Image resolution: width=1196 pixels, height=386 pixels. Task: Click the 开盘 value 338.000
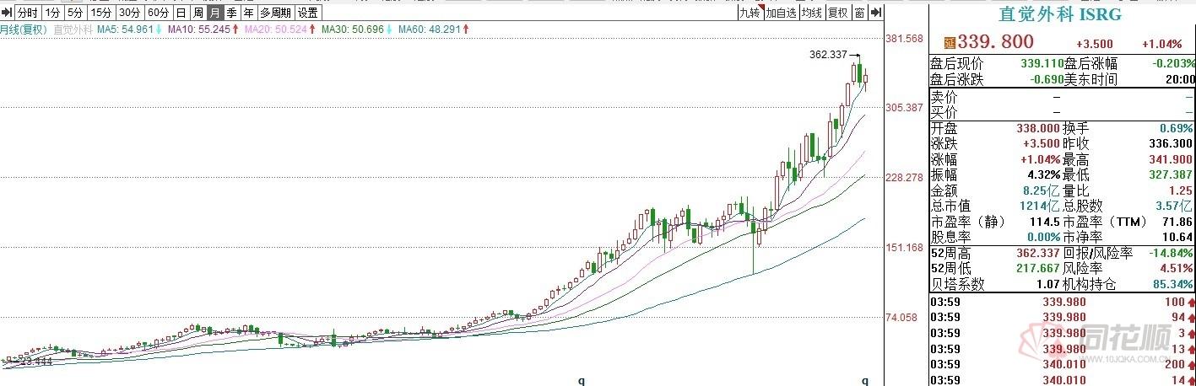(1040, 128)
